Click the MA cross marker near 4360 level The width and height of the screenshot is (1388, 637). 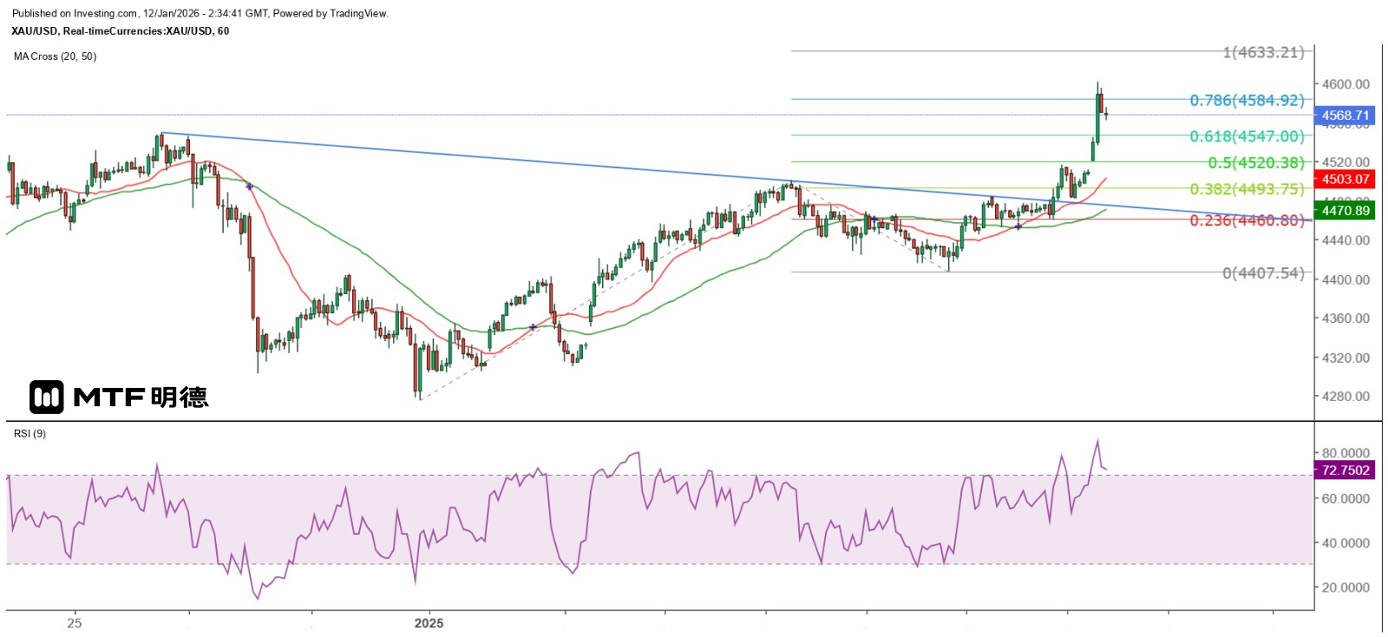coord(532,327)
